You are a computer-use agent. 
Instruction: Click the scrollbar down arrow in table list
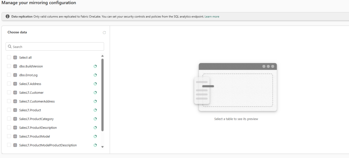(x=102, y=147)
